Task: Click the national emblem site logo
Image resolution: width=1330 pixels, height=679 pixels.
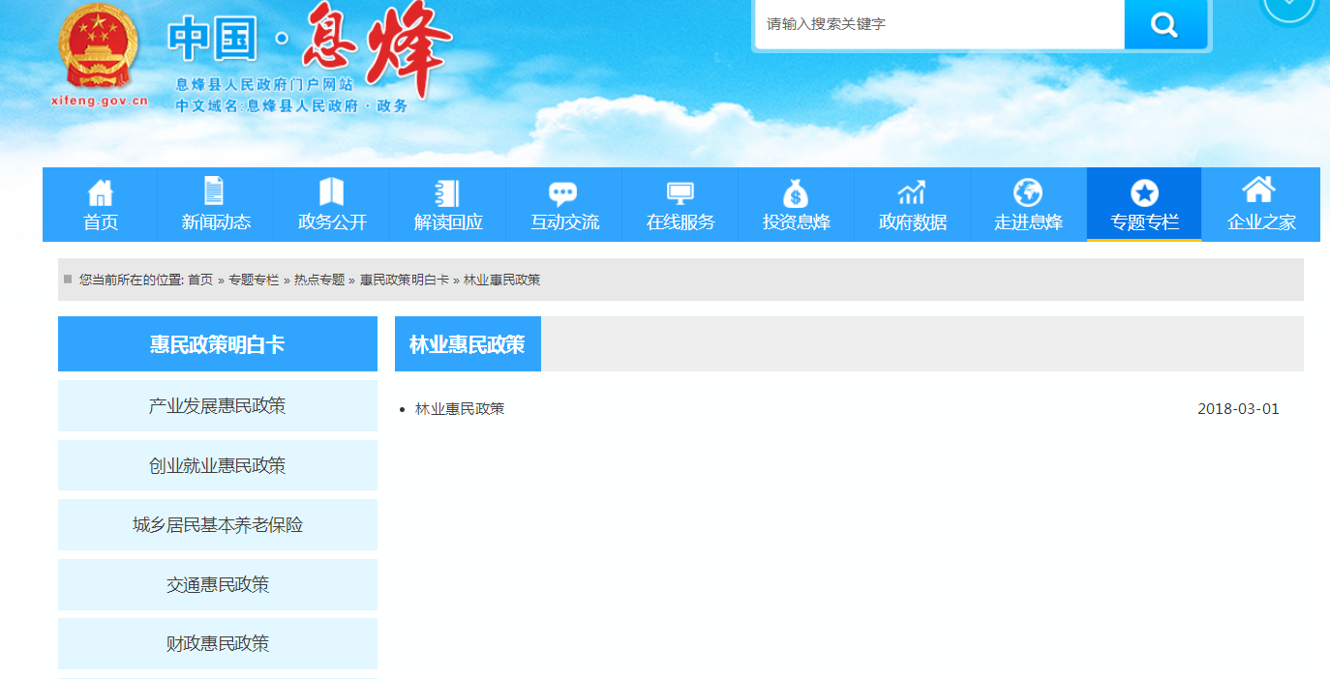Action: [98, 48]
